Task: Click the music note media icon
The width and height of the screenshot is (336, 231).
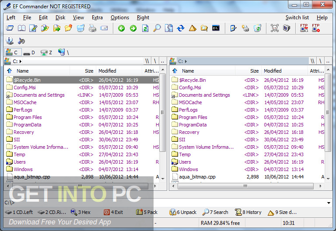Action: [x=21, y=41]
